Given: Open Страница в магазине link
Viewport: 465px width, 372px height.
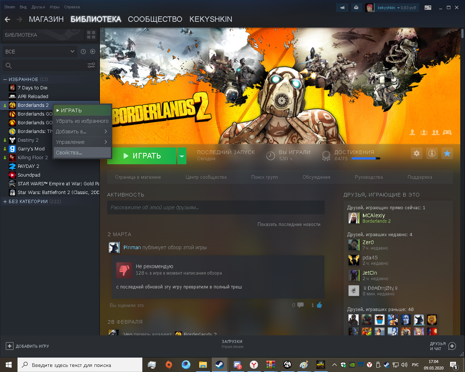Looking at the screenshot, I should pos(138,177).
